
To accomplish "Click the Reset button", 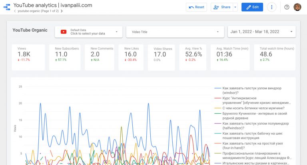I will (196, 7).
